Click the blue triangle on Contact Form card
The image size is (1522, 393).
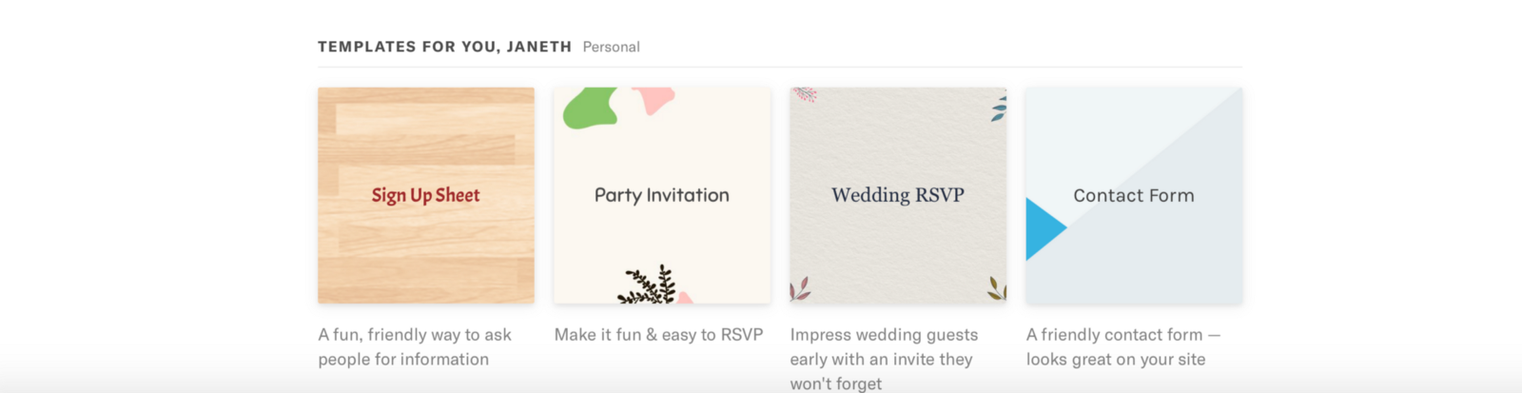tap(1043, 228)
